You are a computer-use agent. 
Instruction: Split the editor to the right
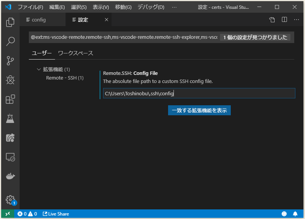284,20
